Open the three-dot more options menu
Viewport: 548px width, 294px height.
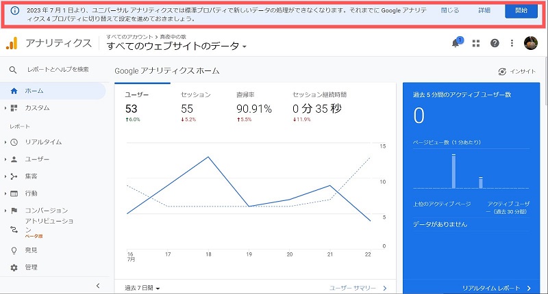[x=512, y=43]
